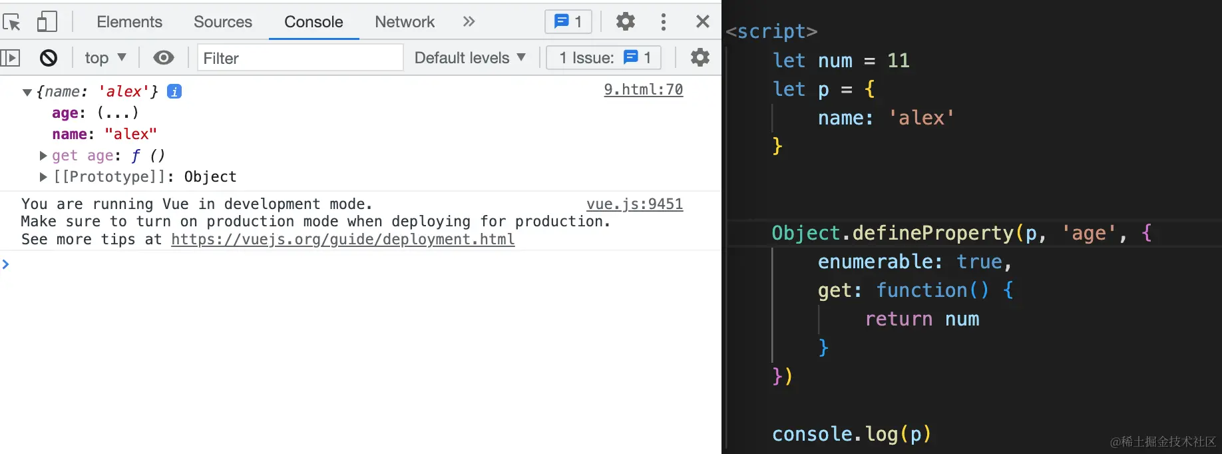Image resolution: width=1222 pixels, height=454 pixels.
Task: Expand the [[Prototype]]: Object entry
Action: tap(43, 177)
